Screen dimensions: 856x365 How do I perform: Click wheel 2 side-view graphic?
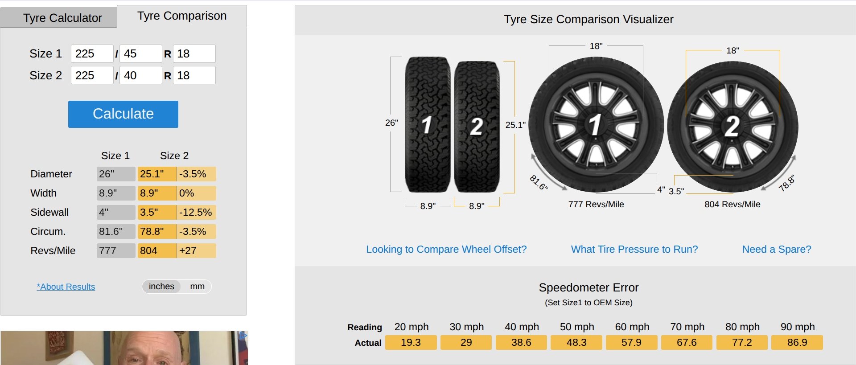pos(733,127)
